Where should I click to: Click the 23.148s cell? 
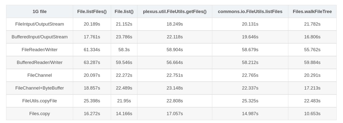(175, 88)
